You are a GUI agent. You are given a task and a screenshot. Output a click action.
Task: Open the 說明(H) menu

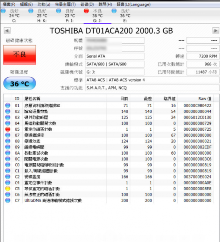pyautogui.click(x=105, y=4)
